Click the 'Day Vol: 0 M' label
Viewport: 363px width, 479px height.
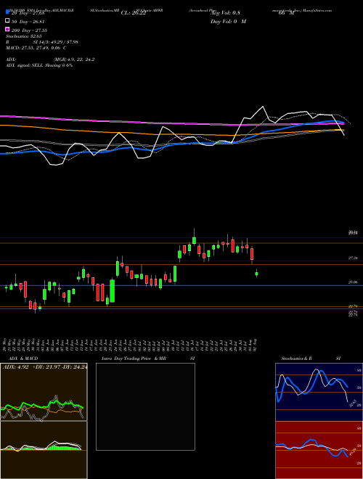pyautogui.click(x=228, y=21)
